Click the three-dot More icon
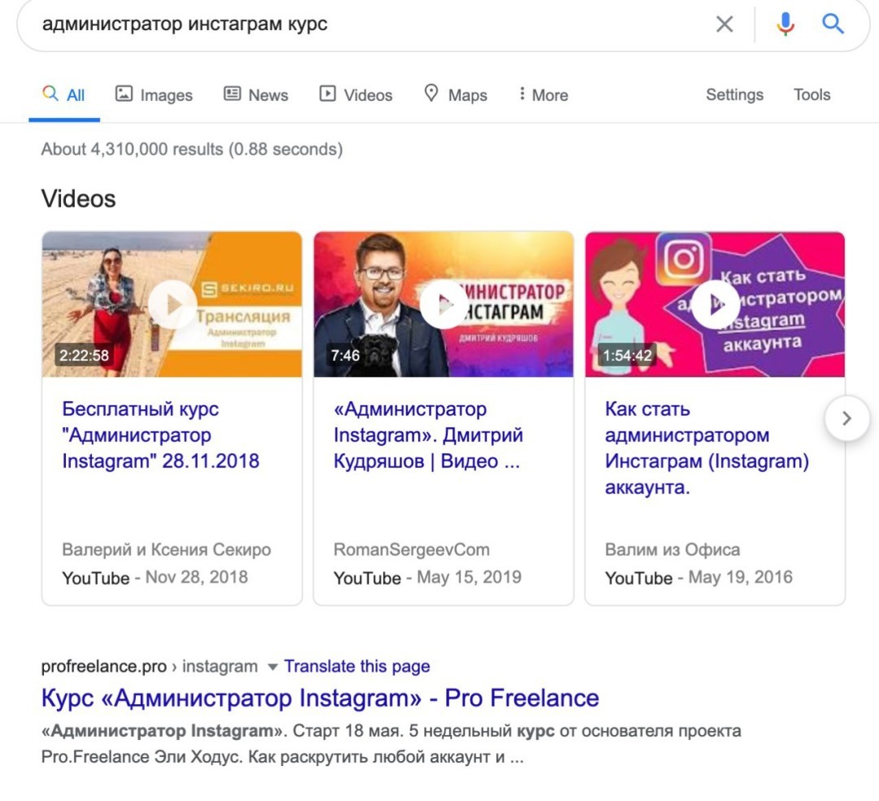Image resolution: width=879 pixels, height=801 pixels. click(x=521, y=94)
